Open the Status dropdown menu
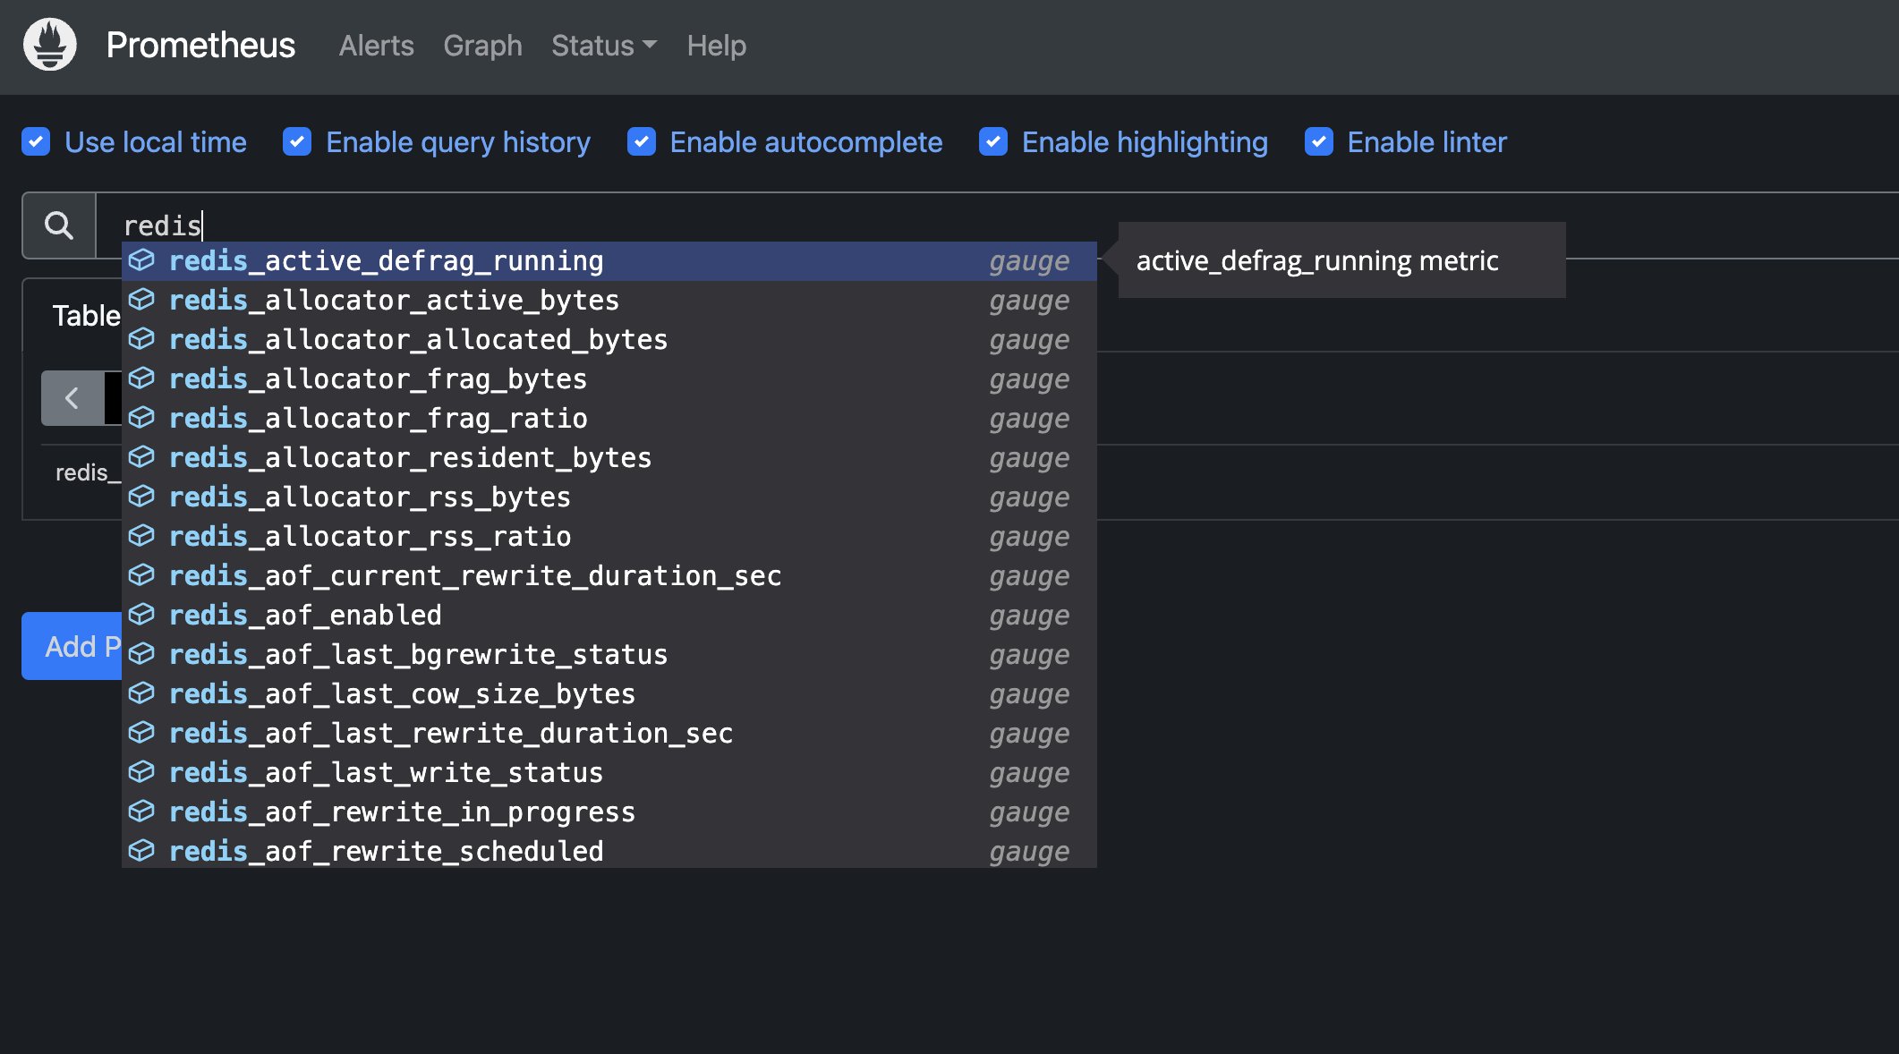This screenshot has height=1054, width=1899. click(603, 46)
